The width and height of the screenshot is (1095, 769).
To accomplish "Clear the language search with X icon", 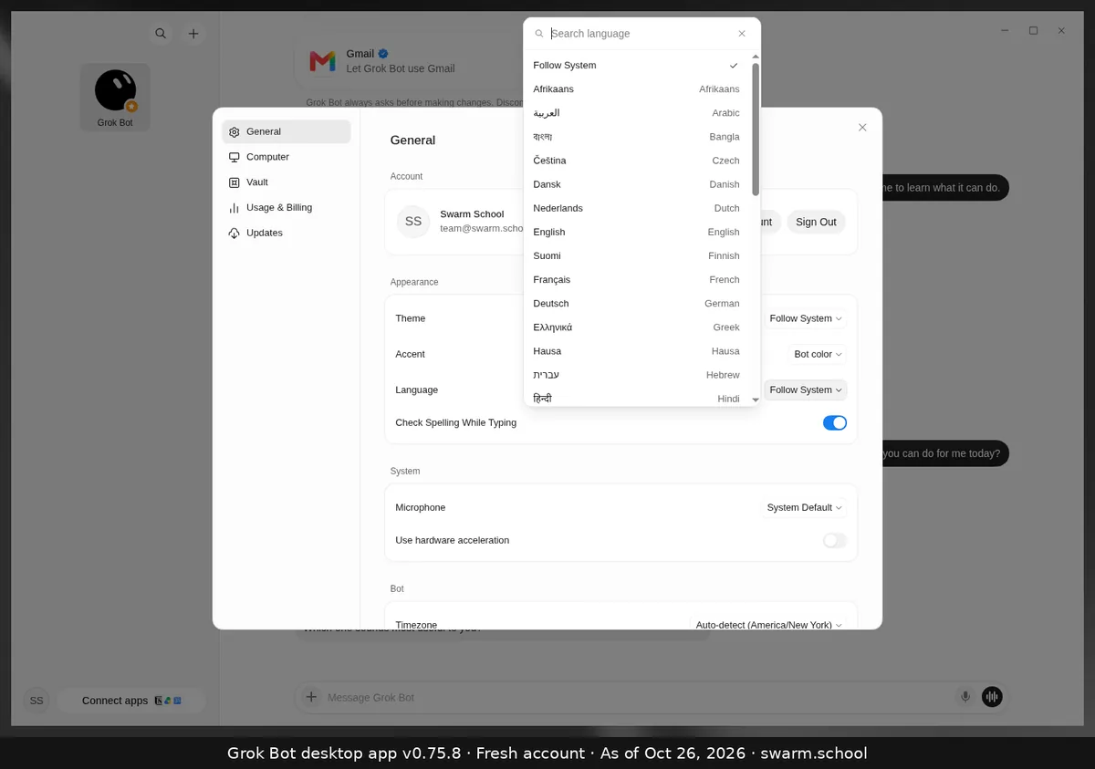I will pos(742,34).
